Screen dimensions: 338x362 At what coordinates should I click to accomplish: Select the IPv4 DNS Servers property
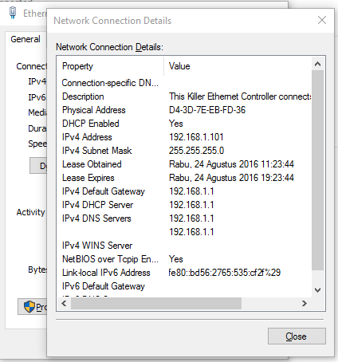[96, 218]
